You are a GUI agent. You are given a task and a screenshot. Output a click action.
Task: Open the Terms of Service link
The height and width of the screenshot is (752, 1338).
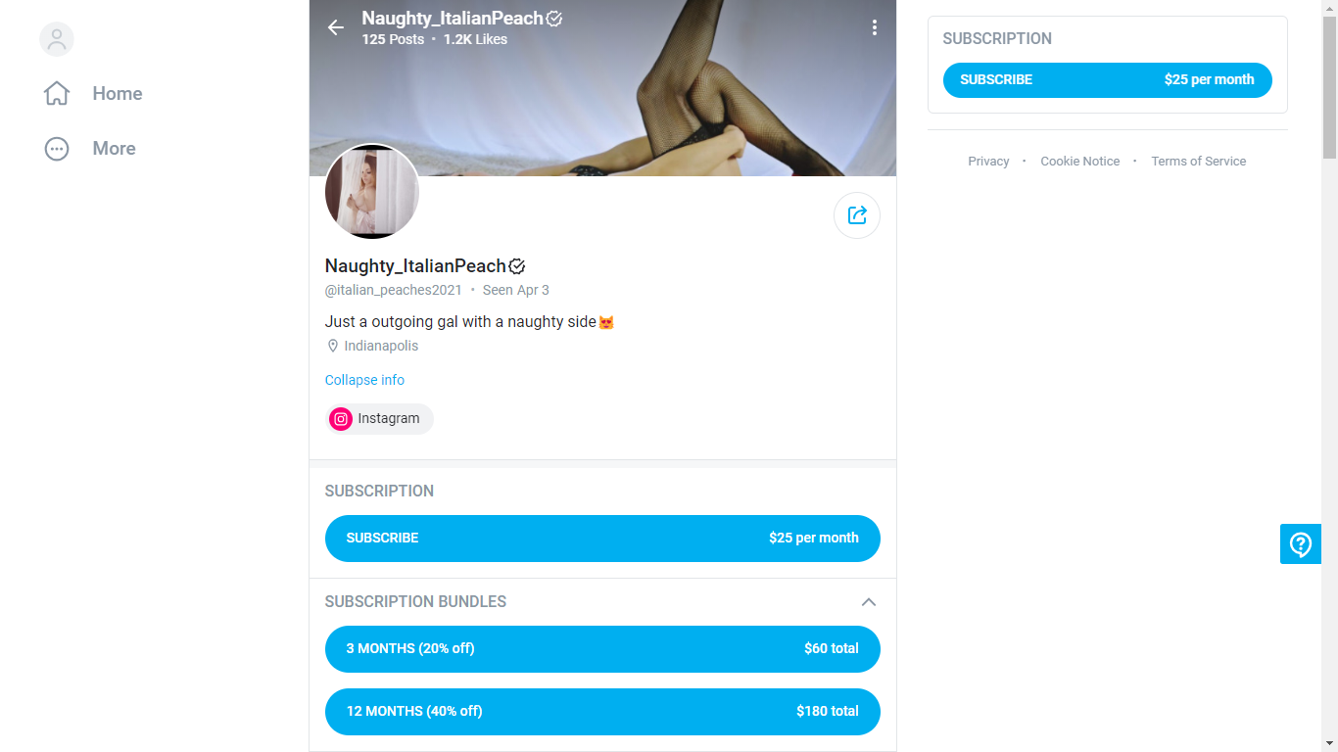coord(1198,162)
